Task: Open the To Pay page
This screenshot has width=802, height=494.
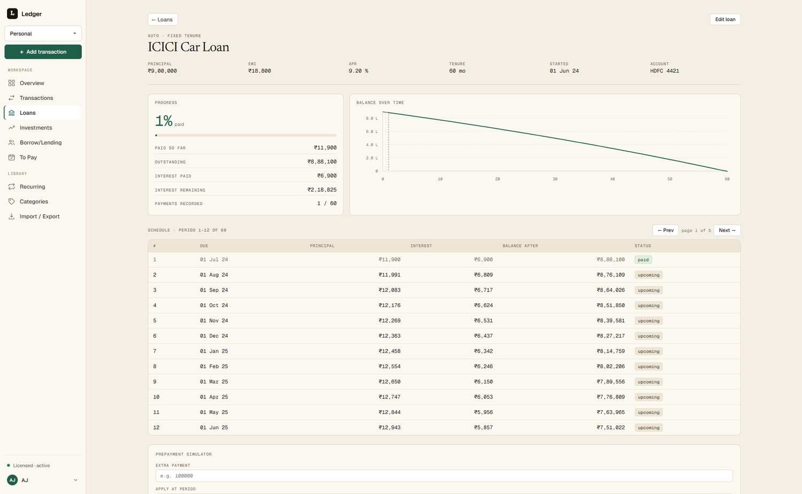Action: pyautogui.click(x=43, y=158)
